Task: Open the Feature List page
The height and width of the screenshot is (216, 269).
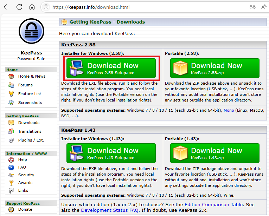Action: click(x=30, y=94)
